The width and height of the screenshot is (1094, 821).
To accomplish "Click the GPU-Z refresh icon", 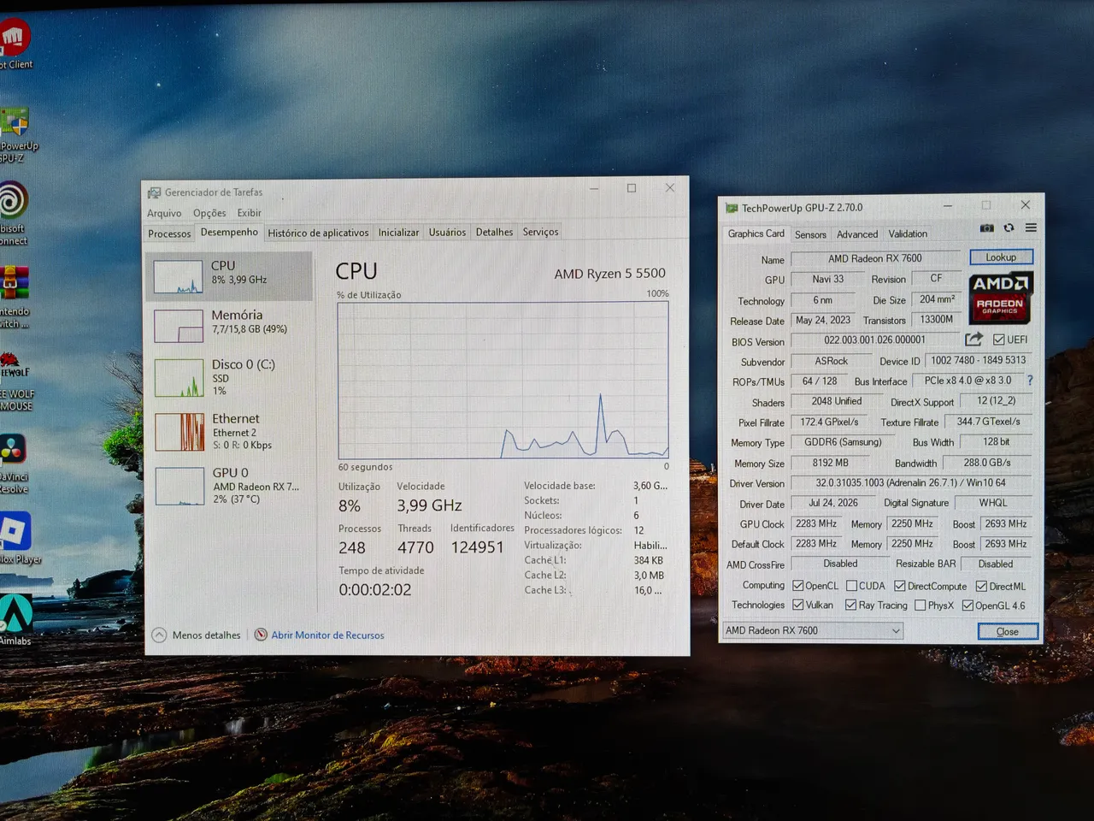I will coord(1009,228).
